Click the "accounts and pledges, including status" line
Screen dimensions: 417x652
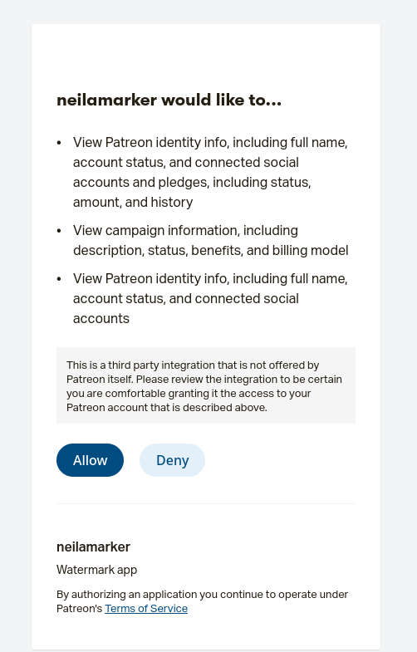(192, 182)
